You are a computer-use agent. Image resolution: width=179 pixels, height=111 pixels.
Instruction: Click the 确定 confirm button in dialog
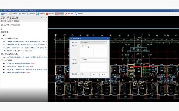pos(94,74)
